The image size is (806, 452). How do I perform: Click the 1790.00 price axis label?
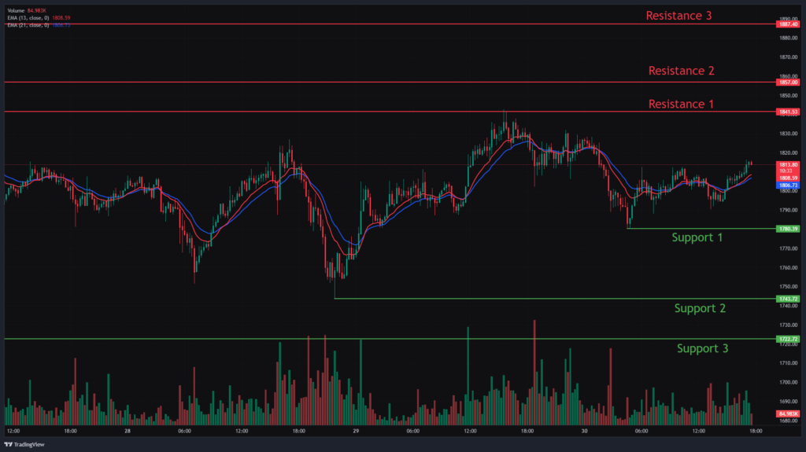pyautogui.click(x=788, y=210)
